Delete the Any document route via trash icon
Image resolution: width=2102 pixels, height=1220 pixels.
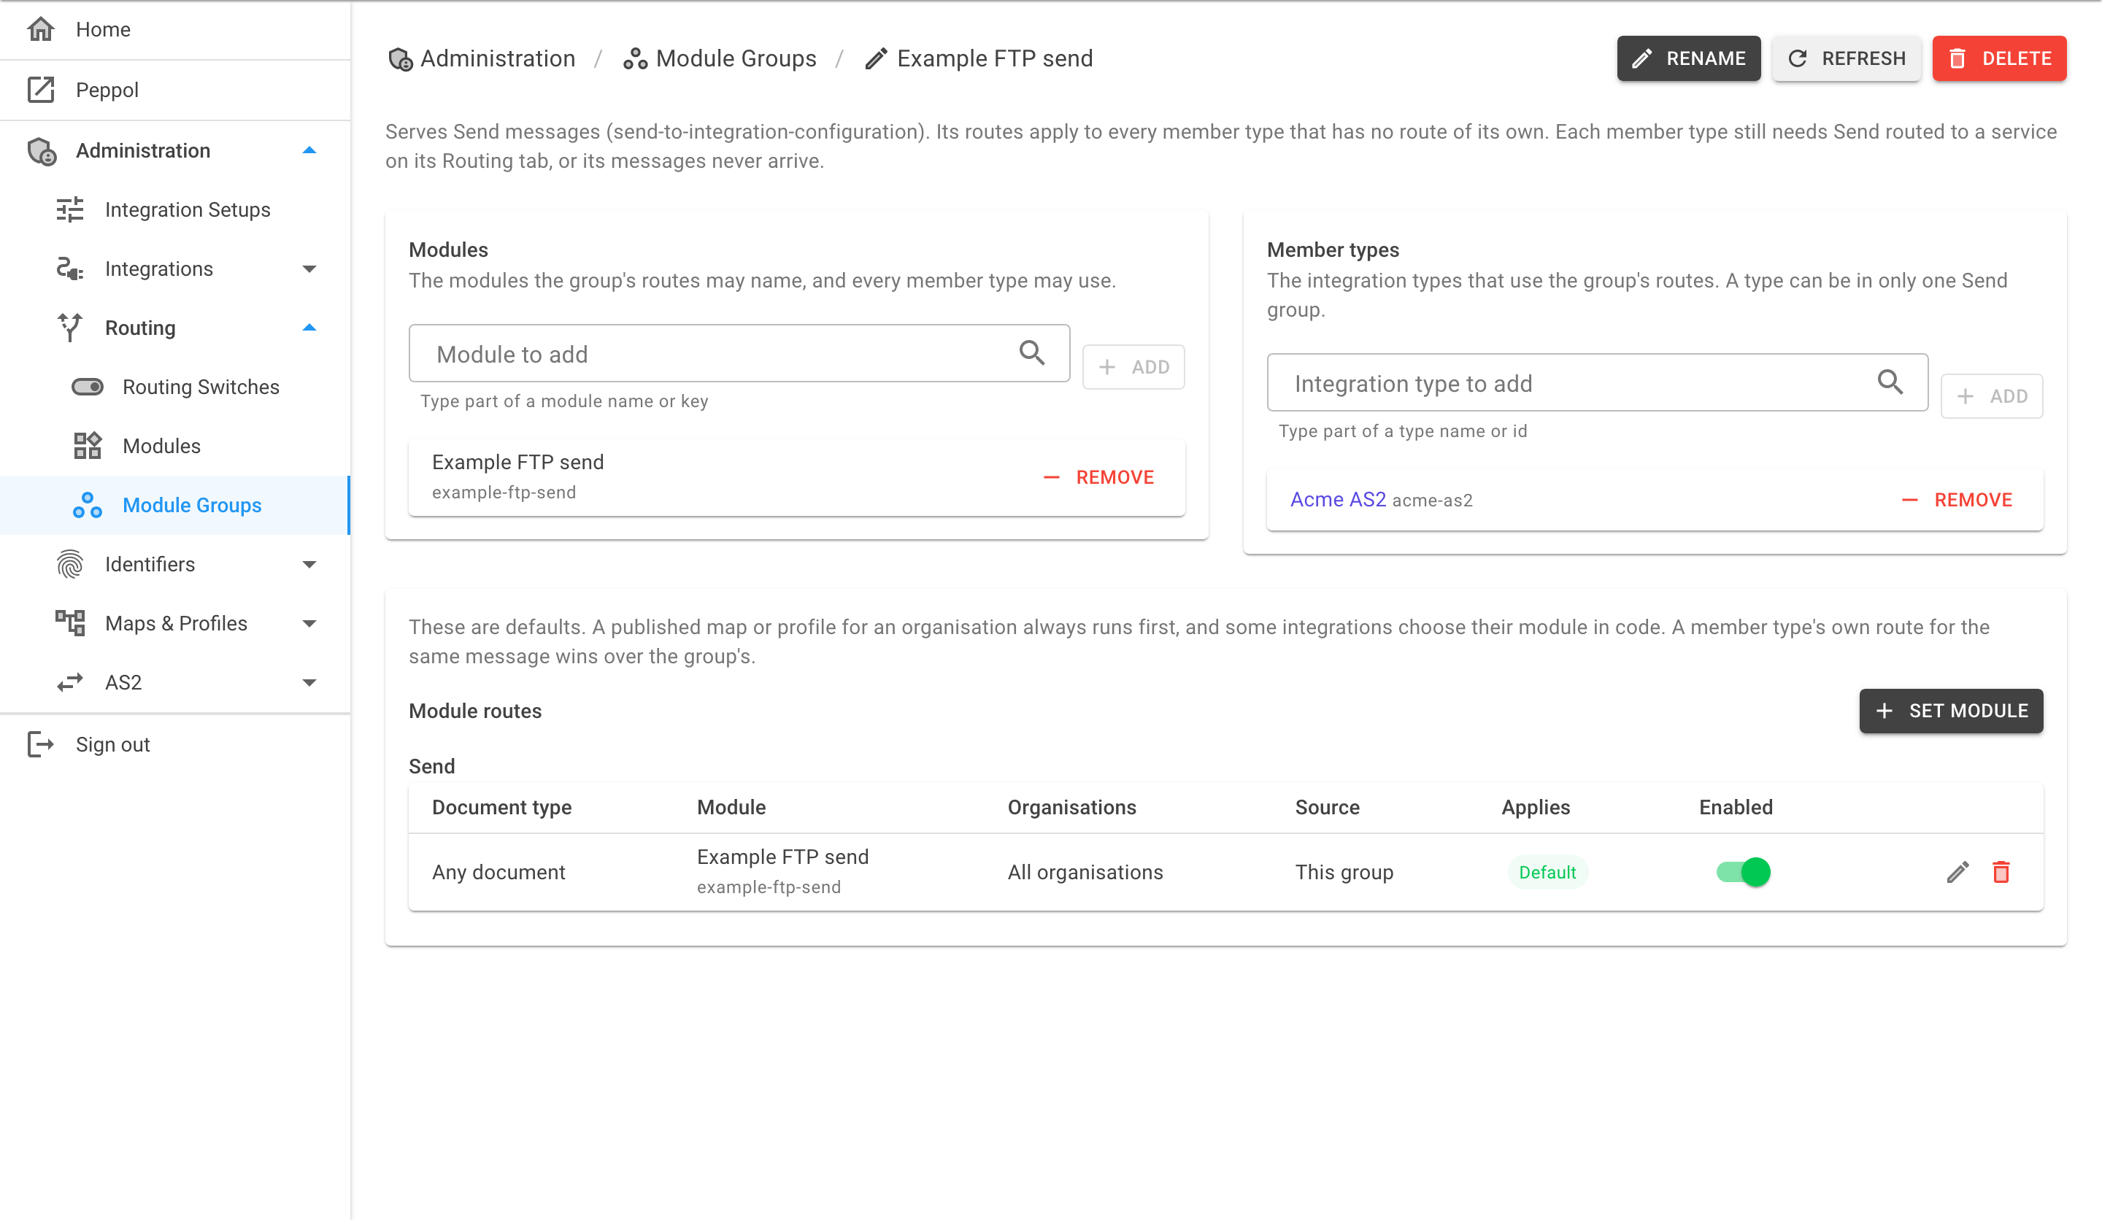2001,871
